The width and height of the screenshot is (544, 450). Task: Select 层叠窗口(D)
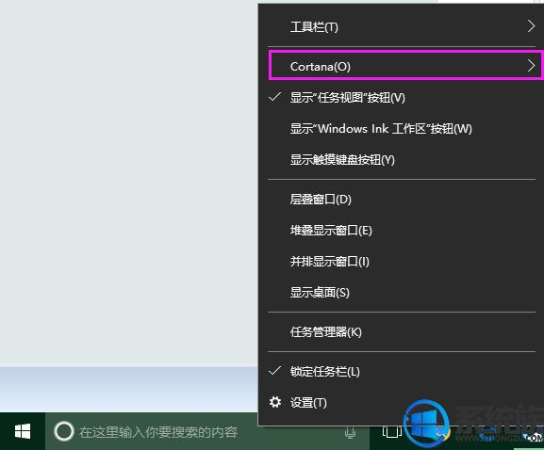click(x=402, y=200)
